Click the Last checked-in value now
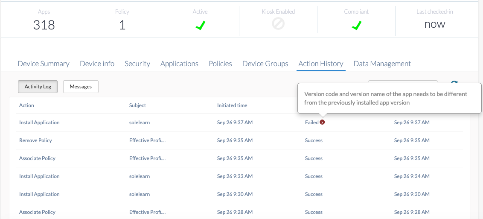Image resolution: width=483 pixels, height=219 pixels. point(435,24)
